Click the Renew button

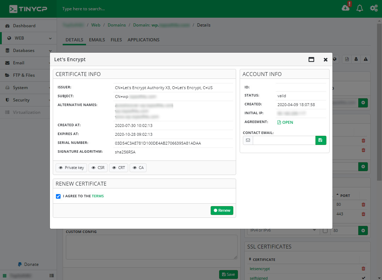tap(222, 210)
